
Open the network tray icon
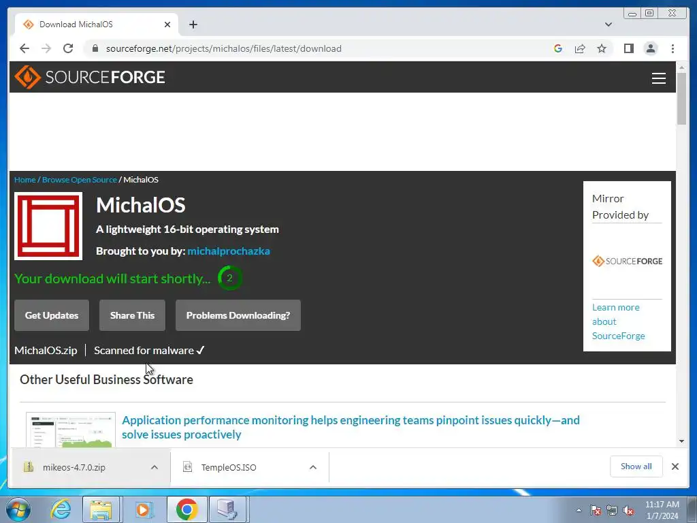pos(612,510)
